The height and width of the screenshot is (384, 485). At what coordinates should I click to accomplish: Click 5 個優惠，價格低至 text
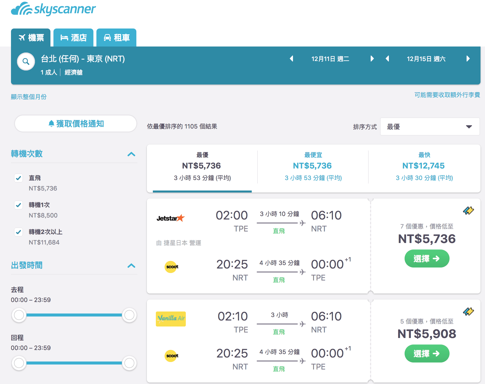point(427,321)
